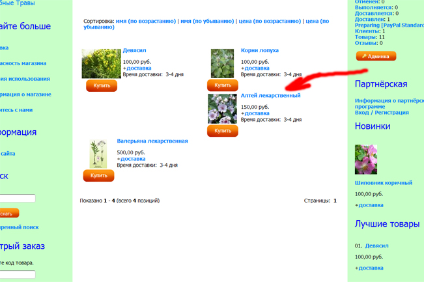Open the Корни лопуха product image

222,64
